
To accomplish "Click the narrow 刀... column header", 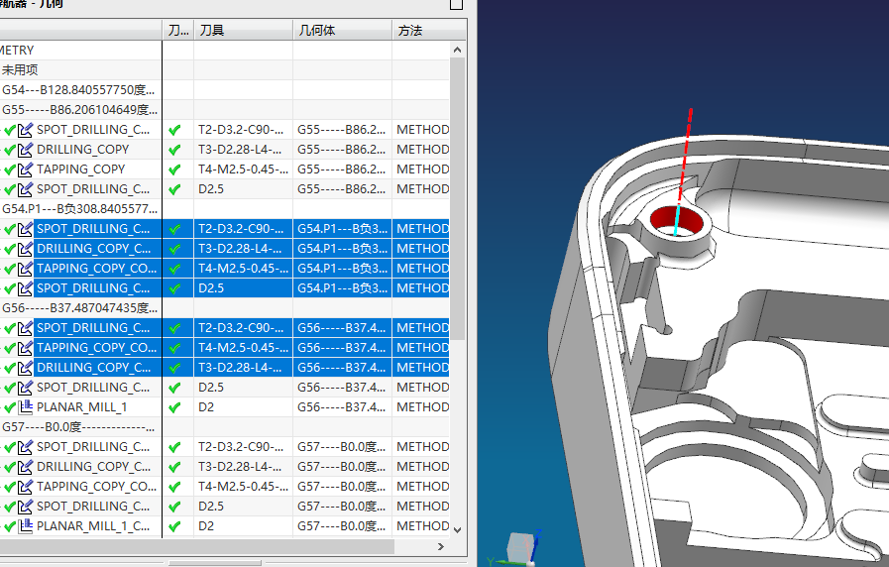I will click(x=178, y=30).
